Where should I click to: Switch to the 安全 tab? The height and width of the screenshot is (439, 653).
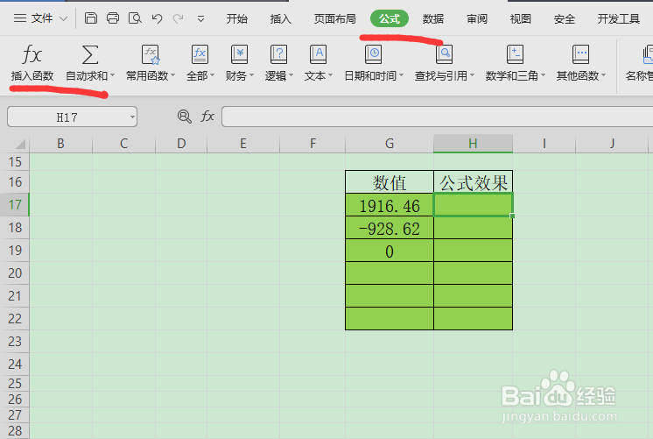coord(565,18)
